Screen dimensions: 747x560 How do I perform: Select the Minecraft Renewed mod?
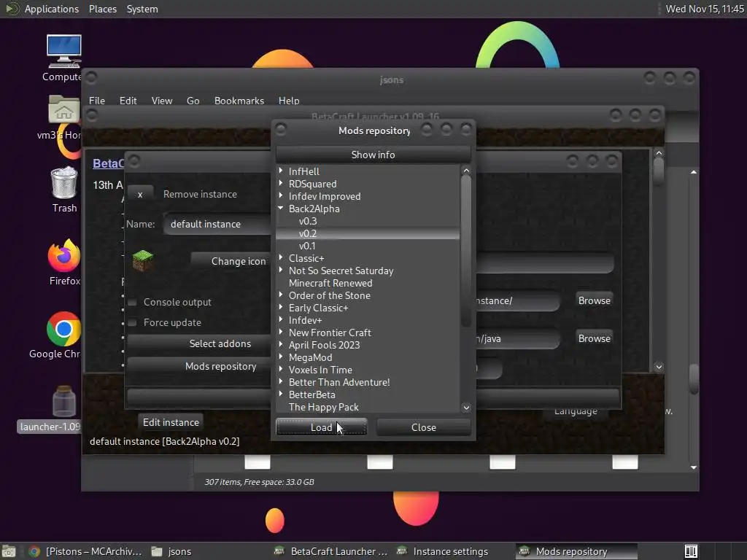coord(330,283)
